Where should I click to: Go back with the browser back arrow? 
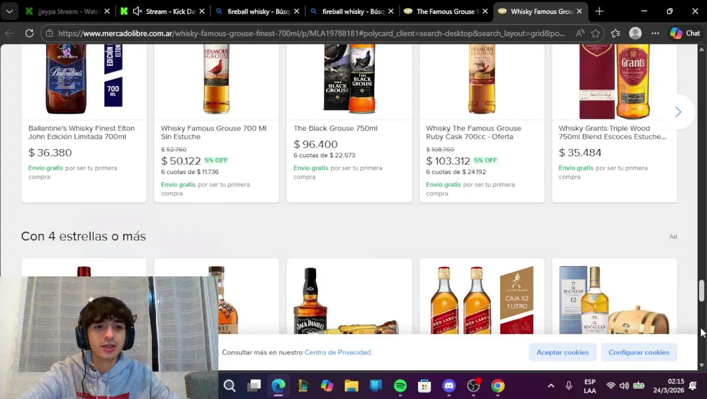pyautogui.click(x=9, y=33)
